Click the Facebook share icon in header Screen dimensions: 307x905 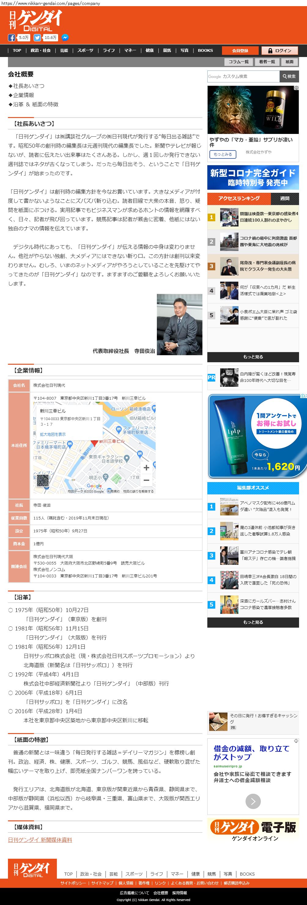(x=12, y=38)
